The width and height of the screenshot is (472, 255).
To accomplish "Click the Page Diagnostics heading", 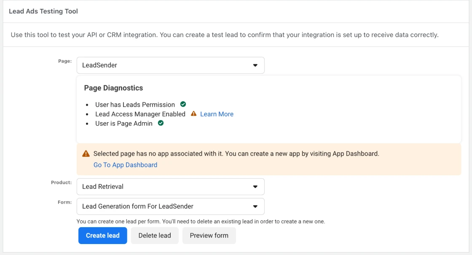I will (113, 88).
